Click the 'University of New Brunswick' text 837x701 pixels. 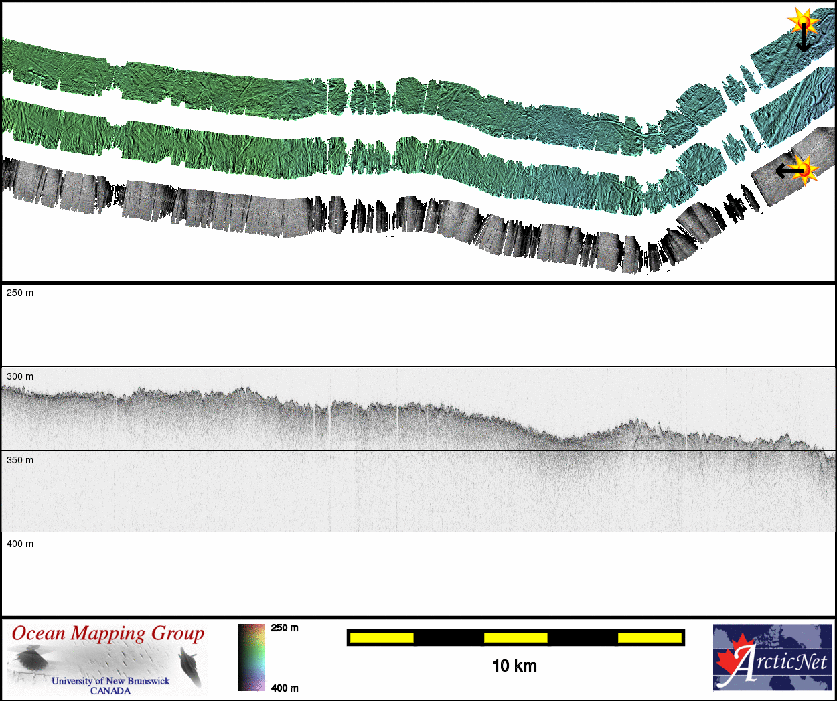110,680
